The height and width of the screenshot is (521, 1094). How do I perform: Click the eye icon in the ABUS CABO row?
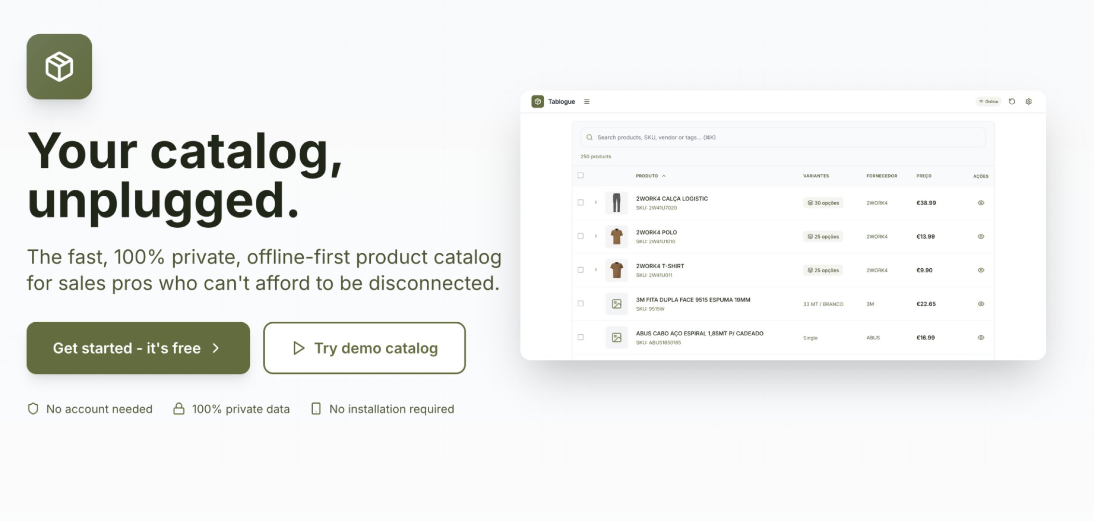981,338
